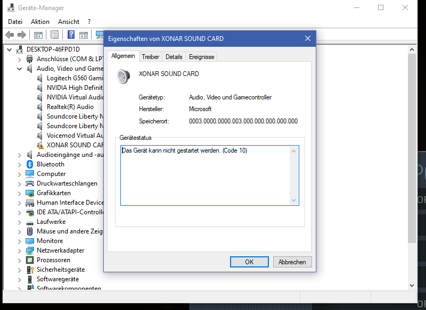The width and height of the screenshot is (426, 310).
Task: Switch to the Details tab
Action: 174,57
